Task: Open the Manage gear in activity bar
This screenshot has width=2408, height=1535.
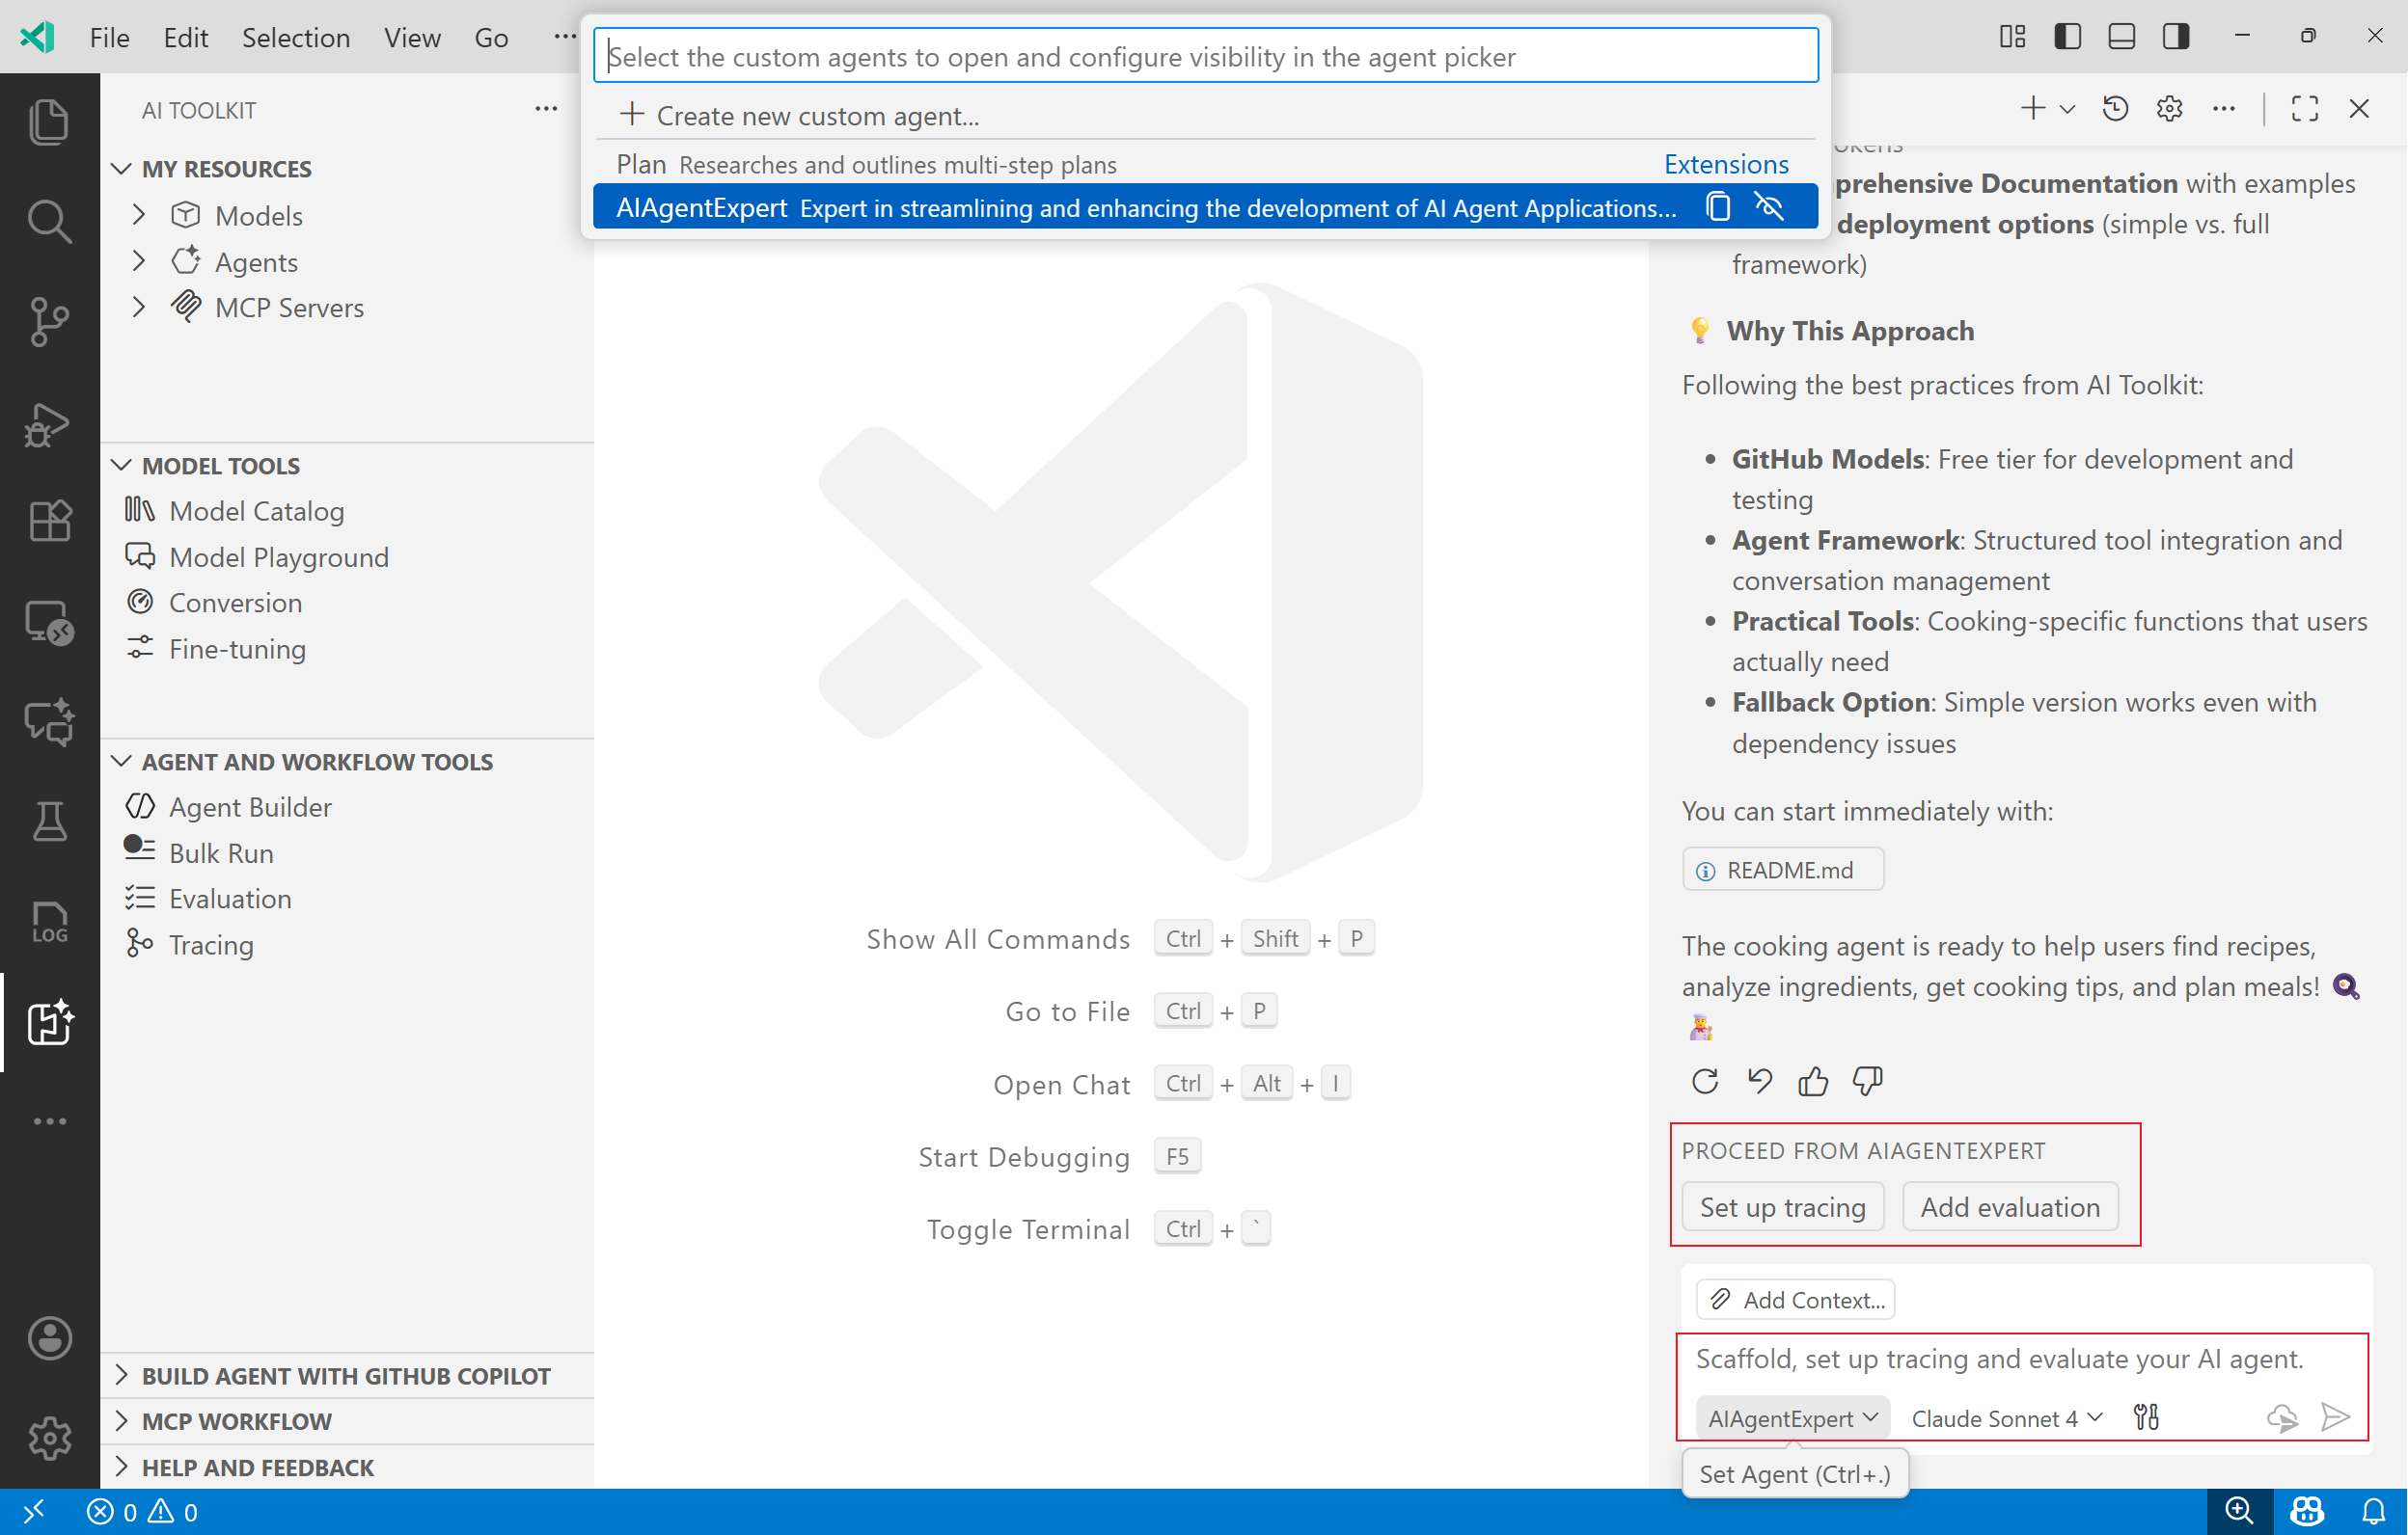Action: [x=49, y=1438]
